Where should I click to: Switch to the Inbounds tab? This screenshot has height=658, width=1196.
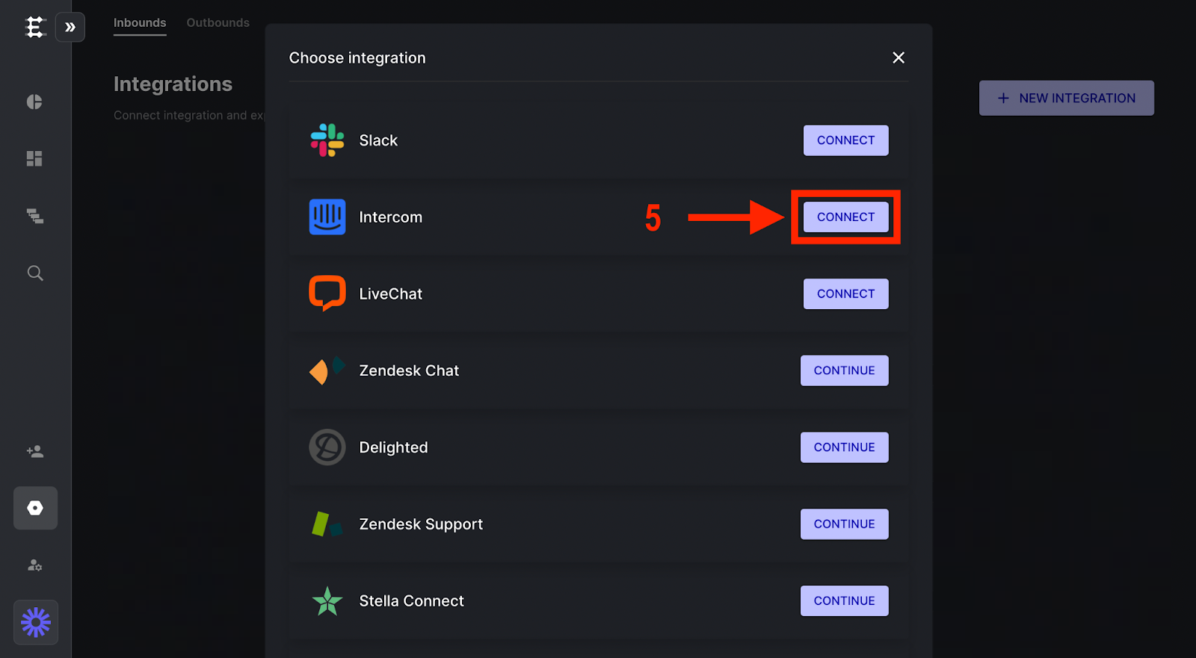coord(140,23)
